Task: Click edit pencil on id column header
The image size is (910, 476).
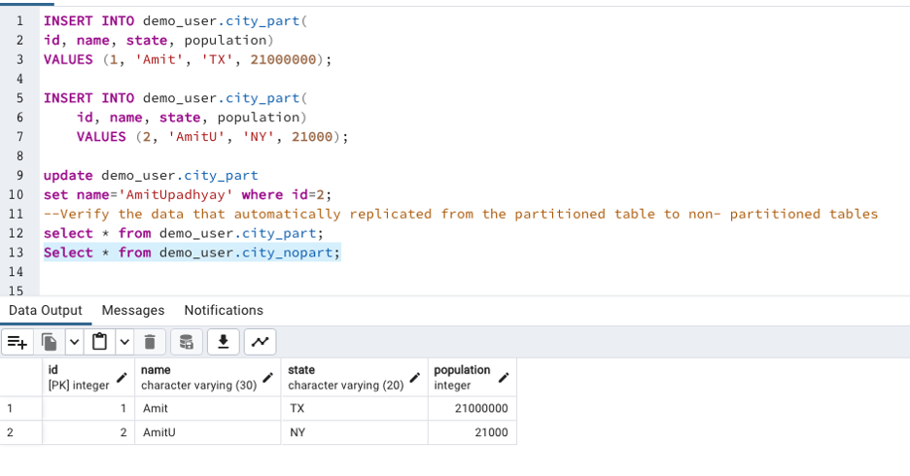Action: [122, 378]
